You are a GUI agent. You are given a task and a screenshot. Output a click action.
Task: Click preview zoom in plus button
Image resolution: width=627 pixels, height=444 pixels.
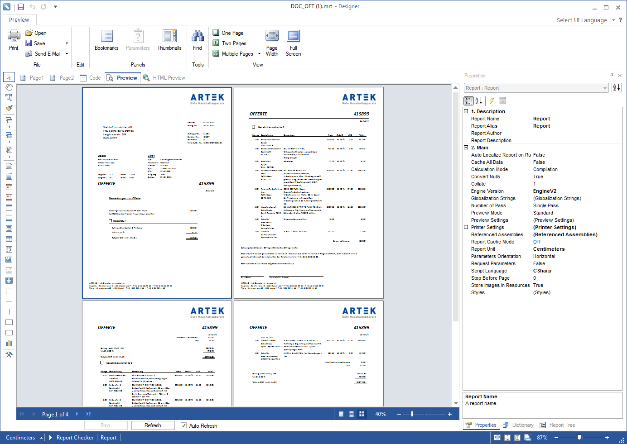point(450,414)
